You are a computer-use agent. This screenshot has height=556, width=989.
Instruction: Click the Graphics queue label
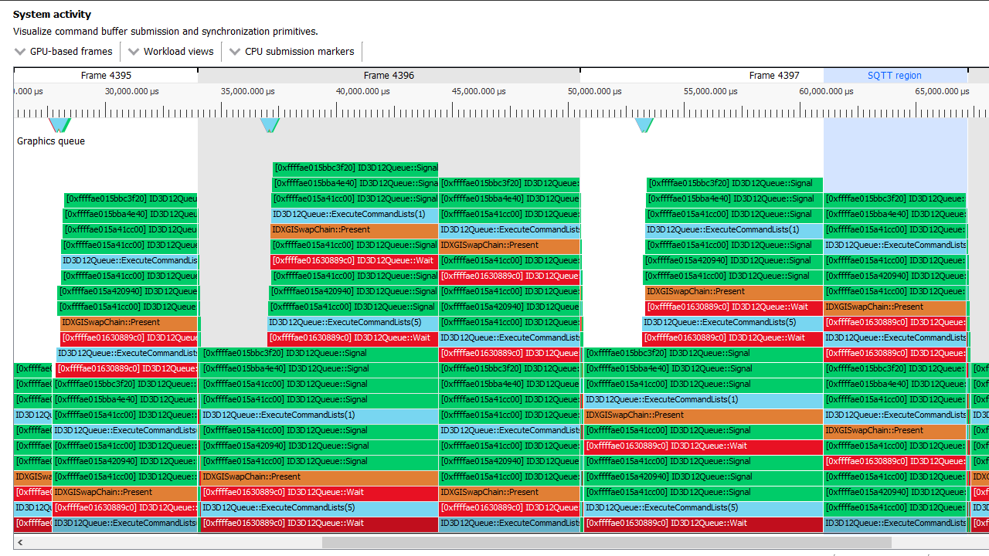[x=51, y=141]
